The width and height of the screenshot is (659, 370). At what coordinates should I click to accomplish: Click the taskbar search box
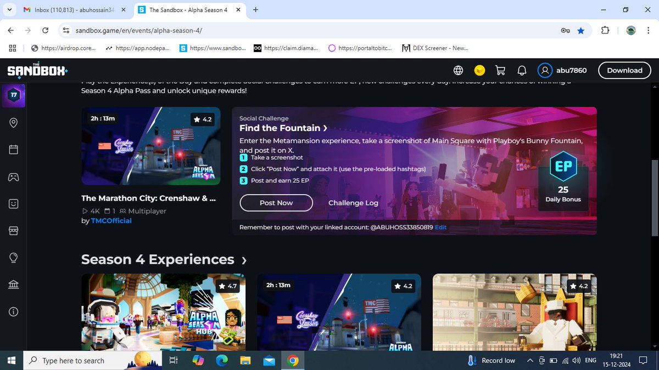coord(93,360)
